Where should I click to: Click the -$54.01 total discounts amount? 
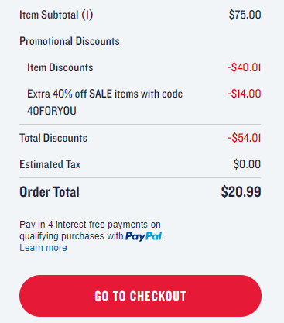pyautogui.click(x=245, y=138)
